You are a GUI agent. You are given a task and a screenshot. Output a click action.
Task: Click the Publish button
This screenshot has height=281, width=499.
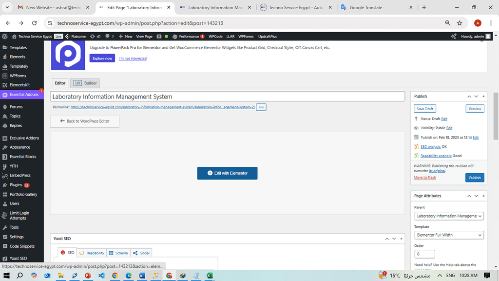(x=475, y=178)
